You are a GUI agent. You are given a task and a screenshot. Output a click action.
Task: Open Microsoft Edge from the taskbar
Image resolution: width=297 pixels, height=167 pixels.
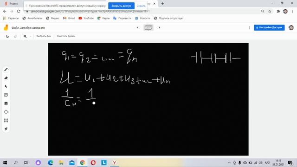51,163
